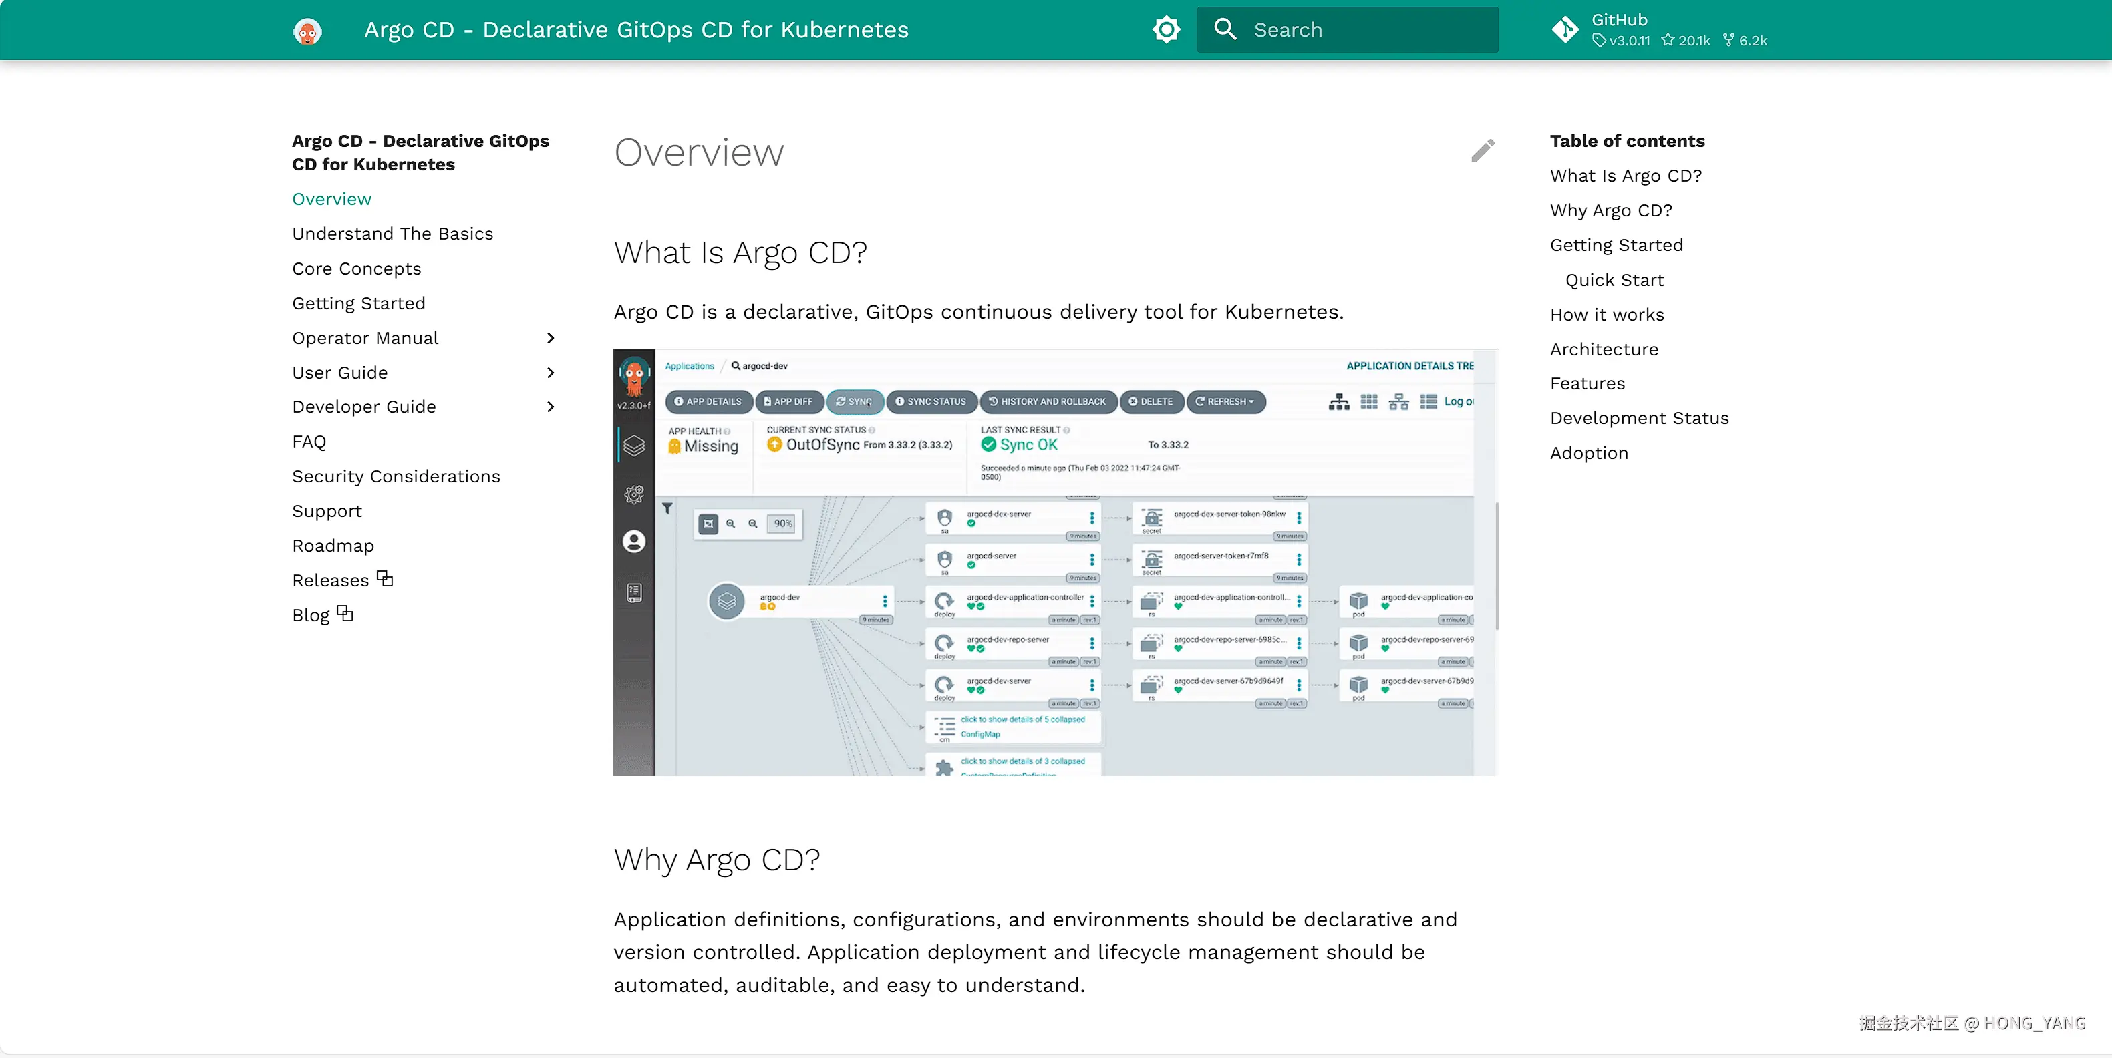Viewport: 2112px width, 1058px height.
Task: Select the Core Concepts nav item
Action: (357, 269)
